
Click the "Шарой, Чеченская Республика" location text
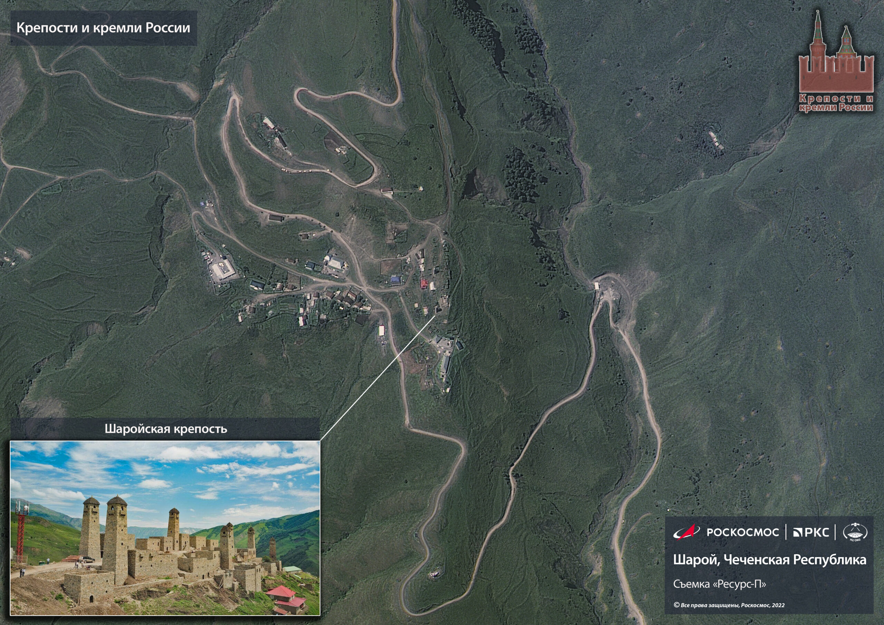(x=769, y=559)
